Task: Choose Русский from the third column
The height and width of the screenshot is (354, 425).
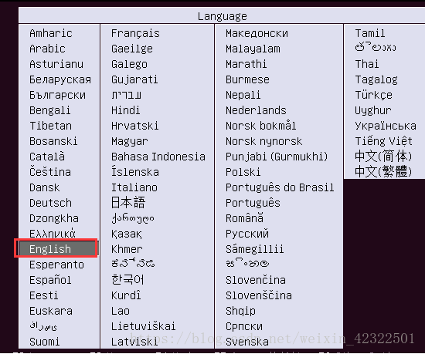Action: [x=247, y=234]
